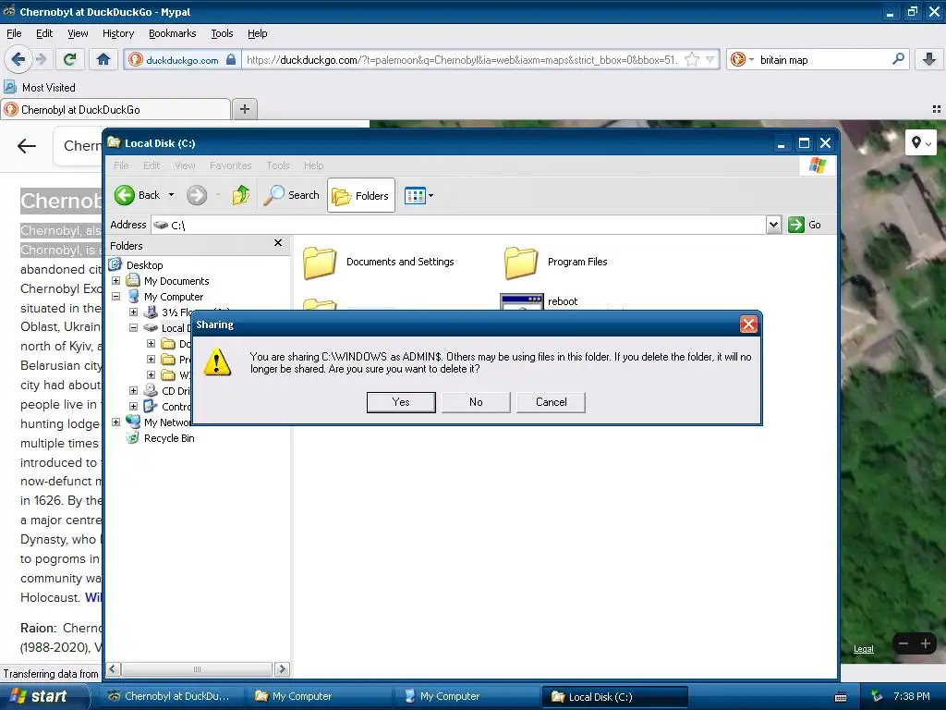Click the explorer address bar showing C:\
946x710 pixels.
[x=458, y=225]
